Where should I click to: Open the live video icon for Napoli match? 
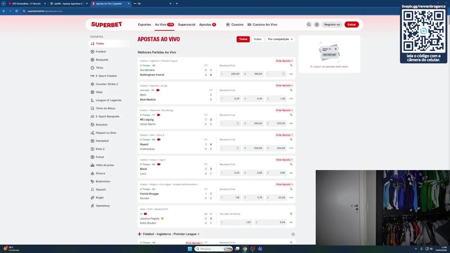pyautogui.click(x=159, y=140)
